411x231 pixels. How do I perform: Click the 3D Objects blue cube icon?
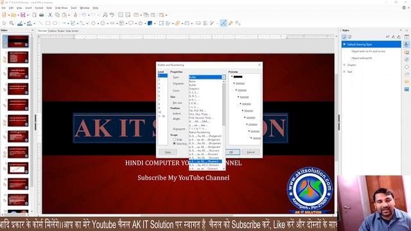tap(150, 23)
